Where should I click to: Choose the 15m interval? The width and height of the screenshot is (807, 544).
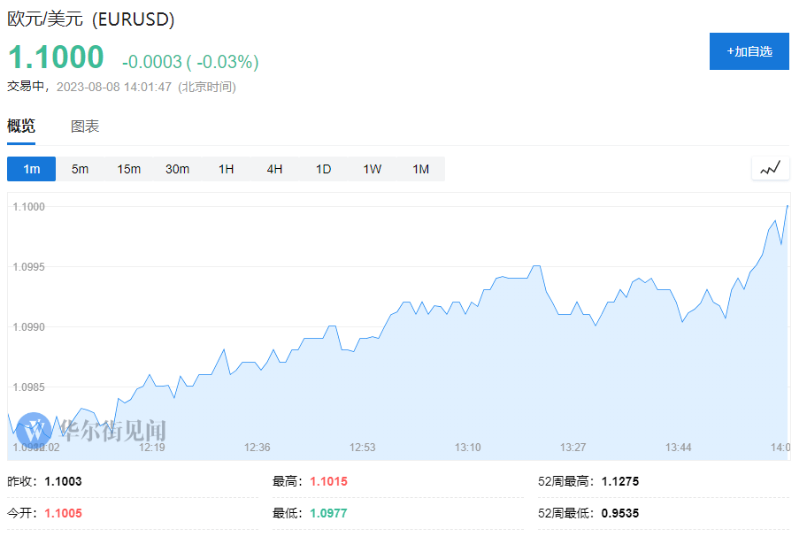[129, 169]
